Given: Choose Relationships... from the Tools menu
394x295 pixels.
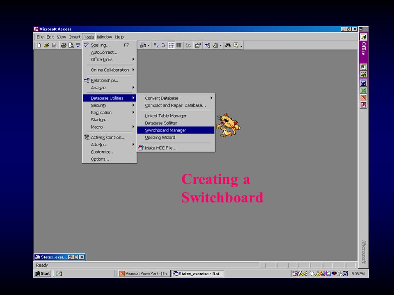Looking at the screenshot, I should pos(110,81).
